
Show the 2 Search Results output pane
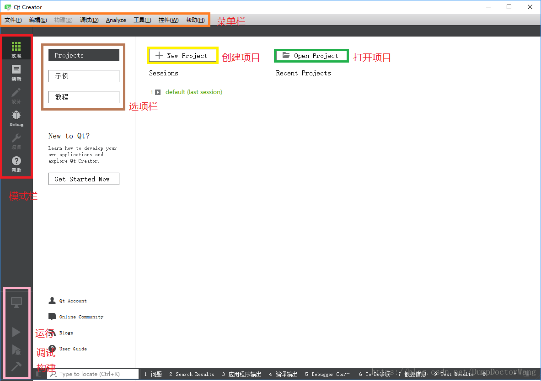point(192,374)
